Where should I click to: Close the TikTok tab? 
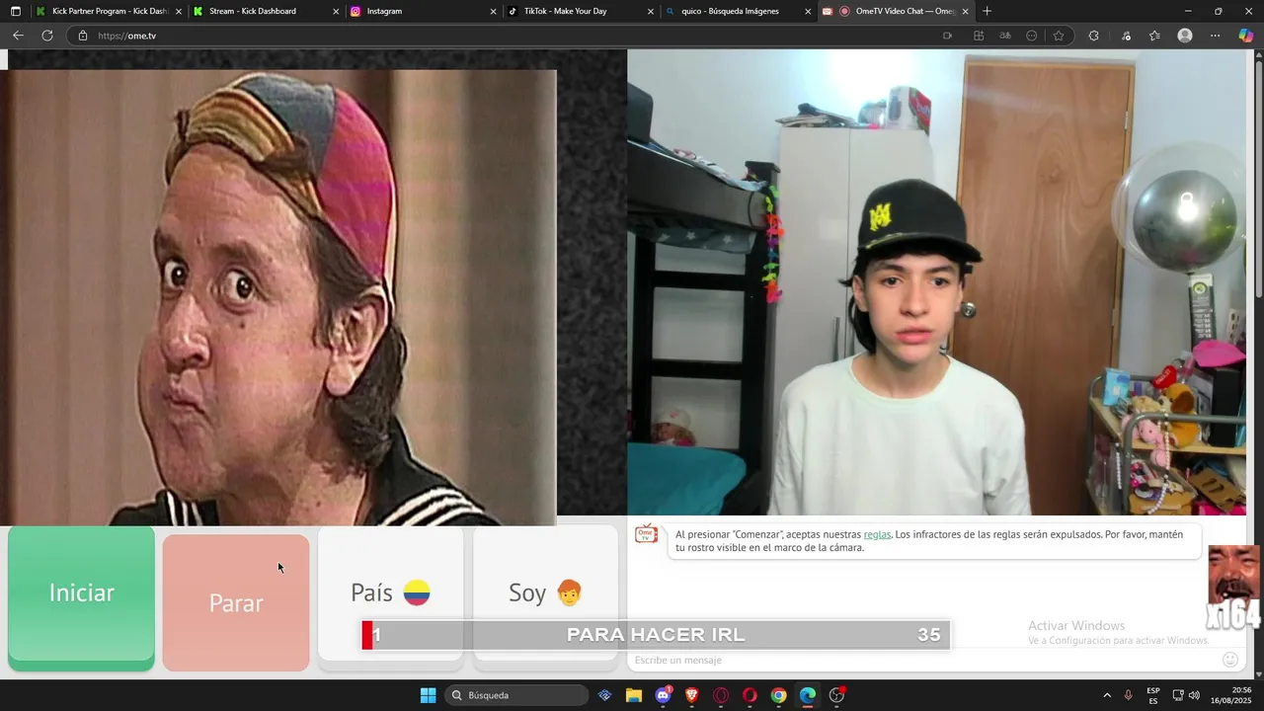pos(651,12)
